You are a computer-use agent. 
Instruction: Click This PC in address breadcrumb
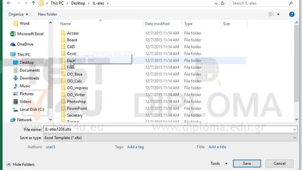(x=57, y=3)
